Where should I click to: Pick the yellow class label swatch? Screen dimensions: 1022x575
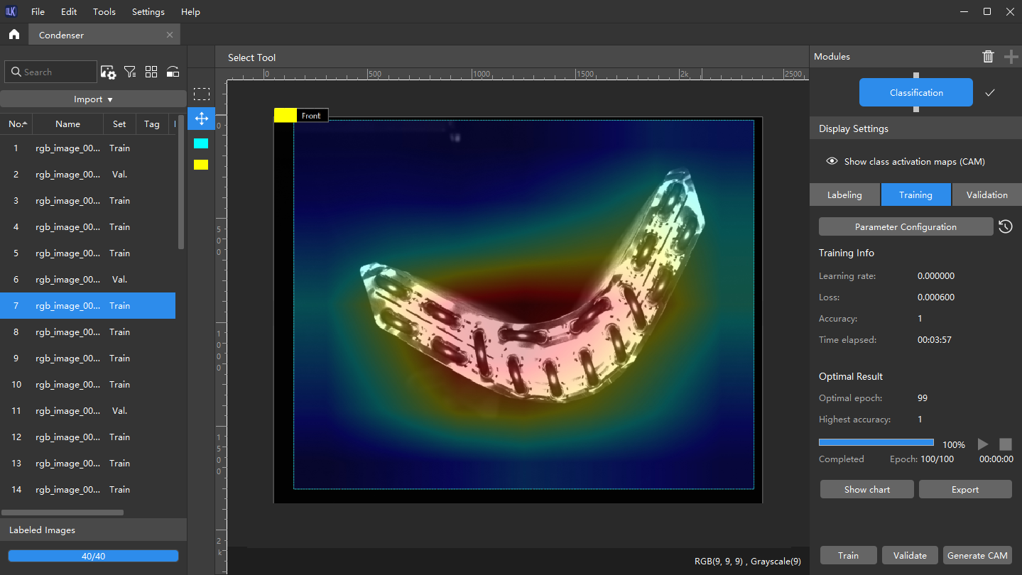(201, 165)
